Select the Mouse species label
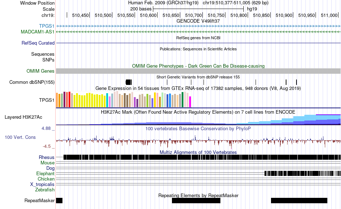 click(x=47, y=163)
